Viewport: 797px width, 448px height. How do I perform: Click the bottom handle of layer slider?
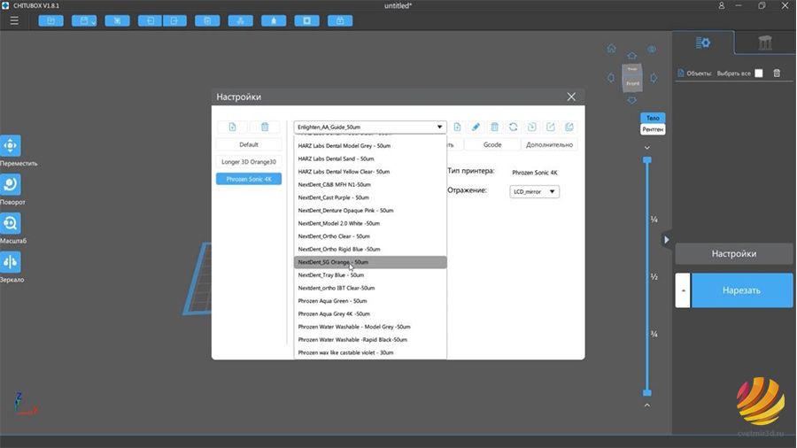(647, 392)
